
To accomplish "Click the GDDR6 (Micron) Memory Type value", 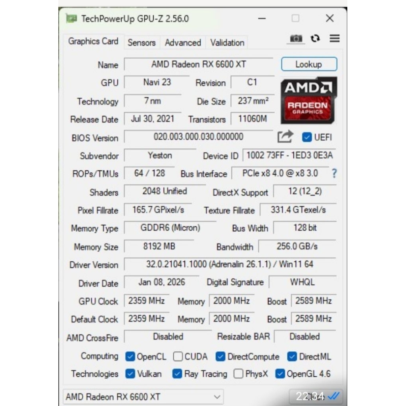I will click(x=170, y=228).
